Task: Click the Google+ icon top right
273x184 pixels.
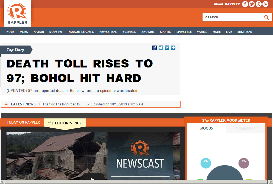Action: tap(258, 4)
